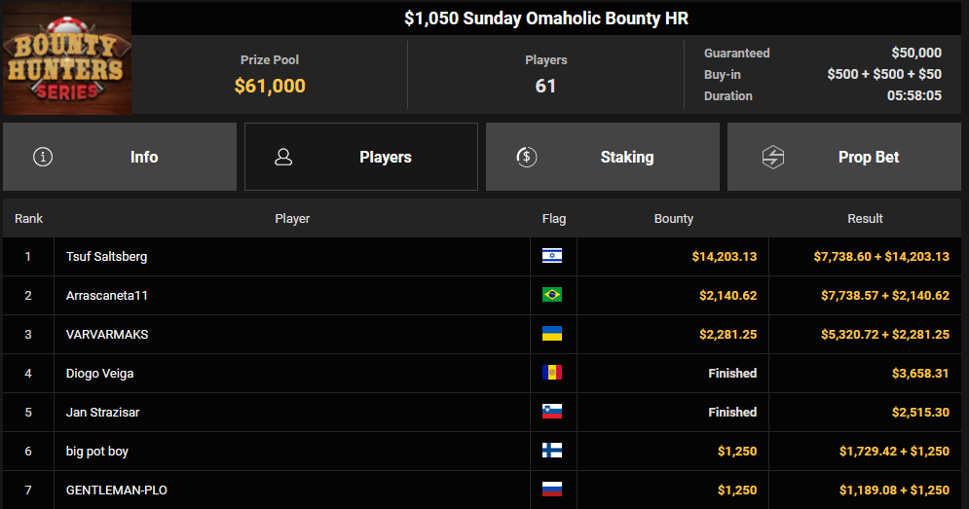Click player name VARVARMAKS
This screenshot has width=969, height=509.
click(107, 335)
